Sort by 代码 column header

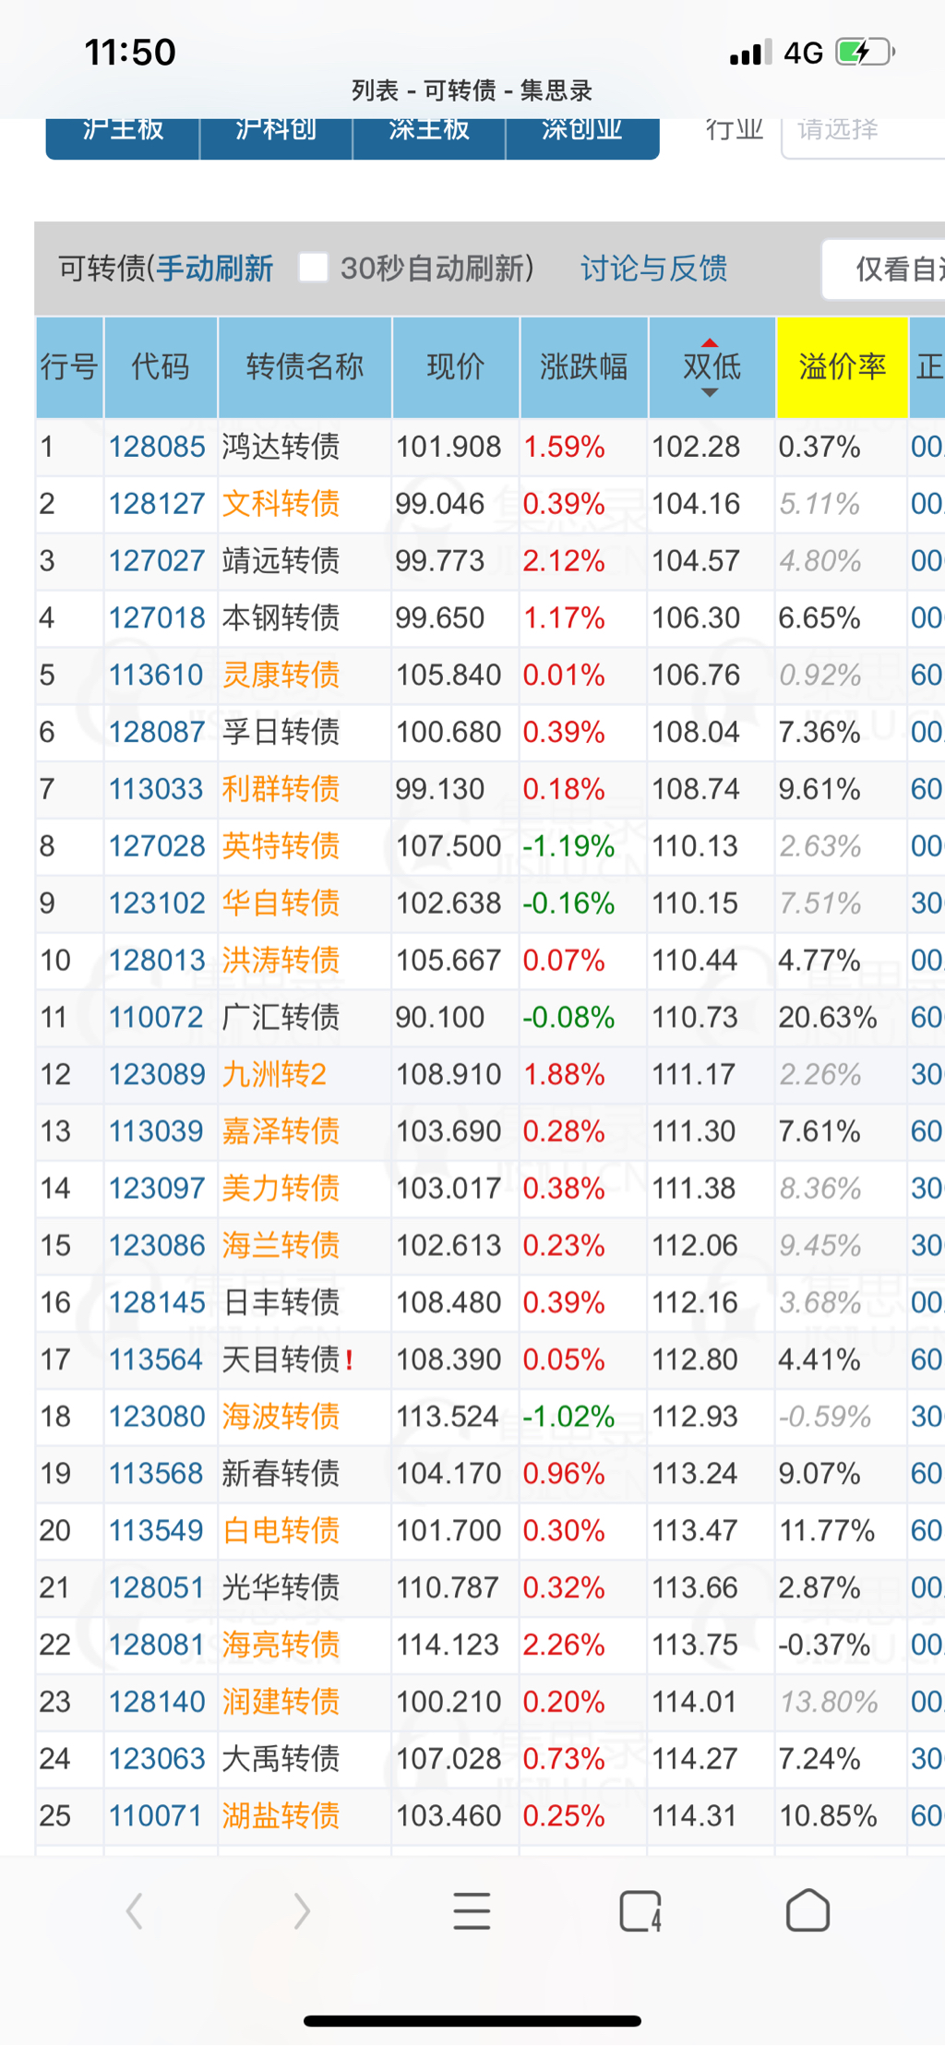[161, 366]
